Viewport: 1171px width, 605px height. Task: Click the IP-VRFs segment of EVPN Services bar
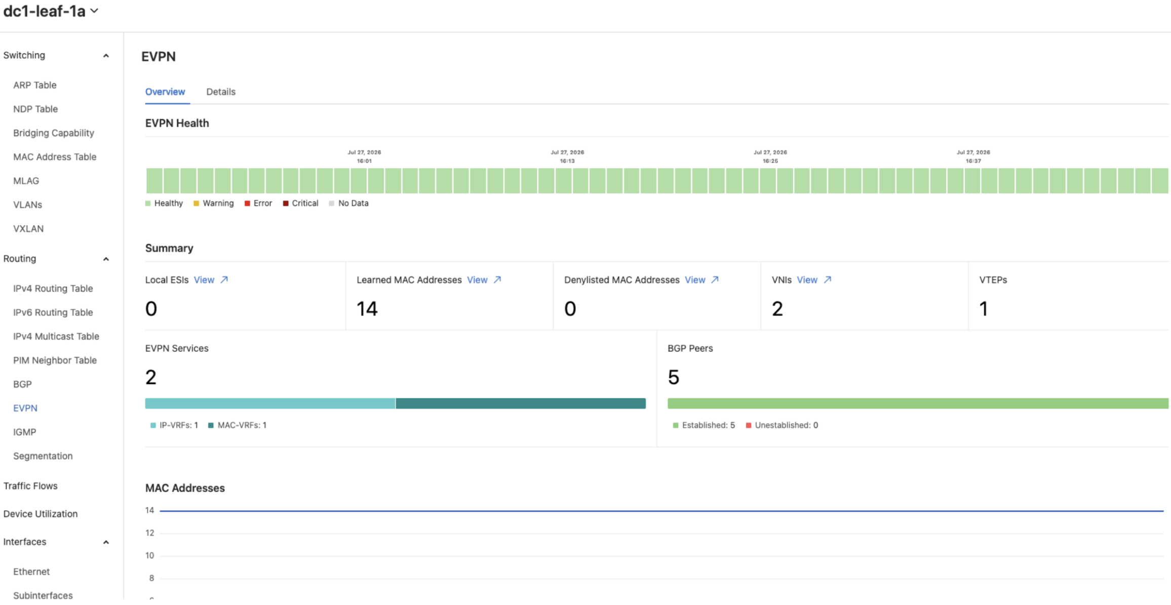point(270,403)
